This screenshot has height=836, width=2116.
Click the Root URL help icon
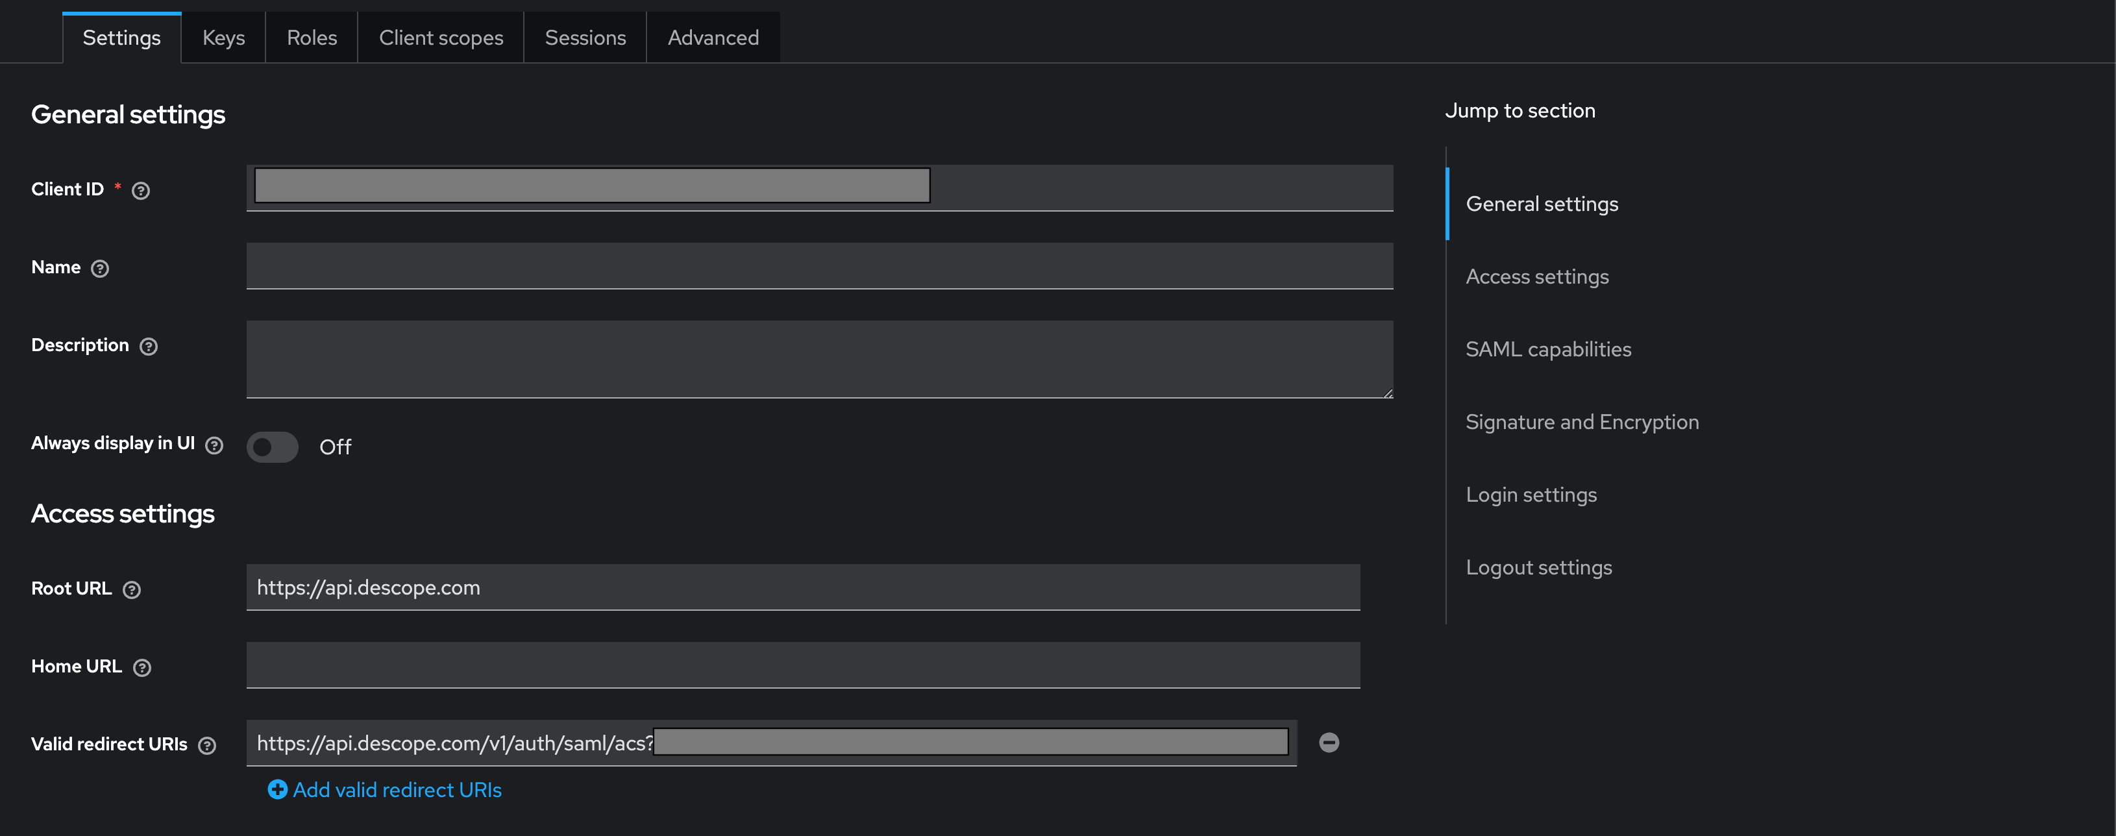click(x=132, y=588)
